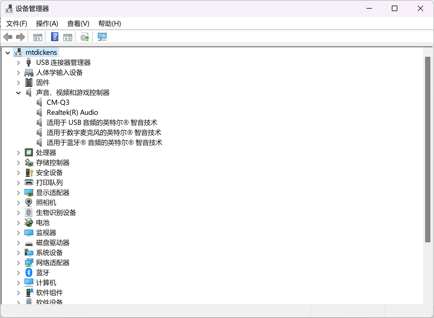Select 适用于蓝牙® 音频的英特尔® 智音技术 device
Image resolution: width=434 pixels, height=318 pixels.
coord(104,143)
